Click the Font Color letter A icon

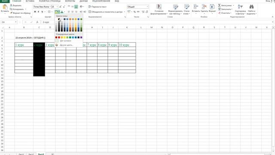pyautogui.click(x=62, y=12)
